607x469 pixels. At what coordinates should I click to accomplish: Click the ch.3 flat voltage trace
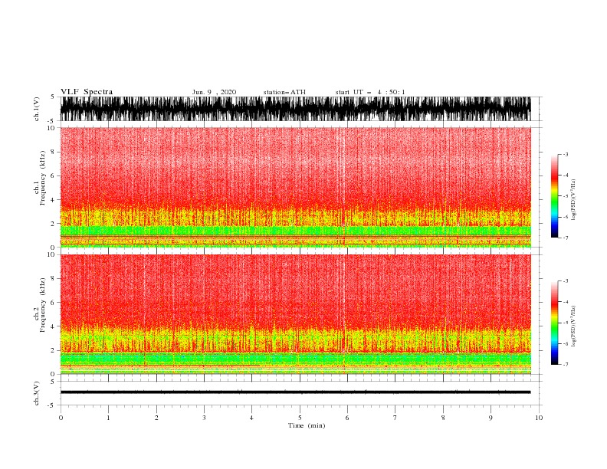click(x=295, y=392)
